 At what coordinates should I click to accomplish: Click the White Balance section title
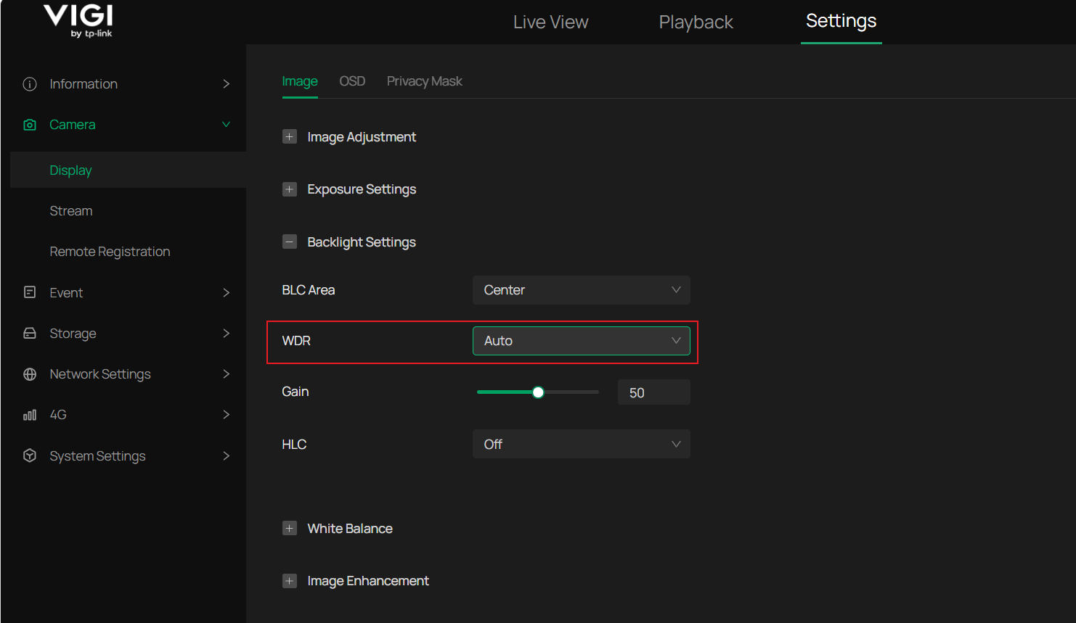click(x=350, y=528)
